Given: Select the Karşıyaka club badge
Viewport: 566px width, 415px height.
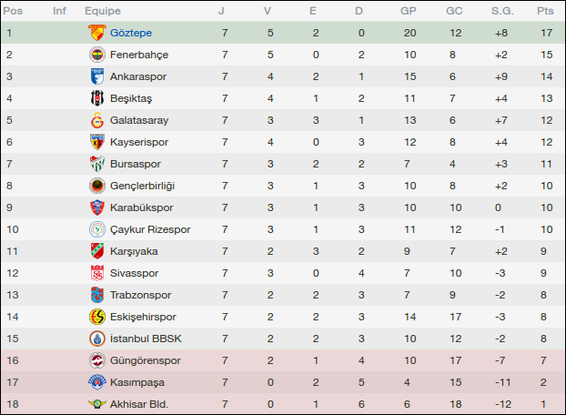Looking at the screenshot, I should tap(96, 251).
